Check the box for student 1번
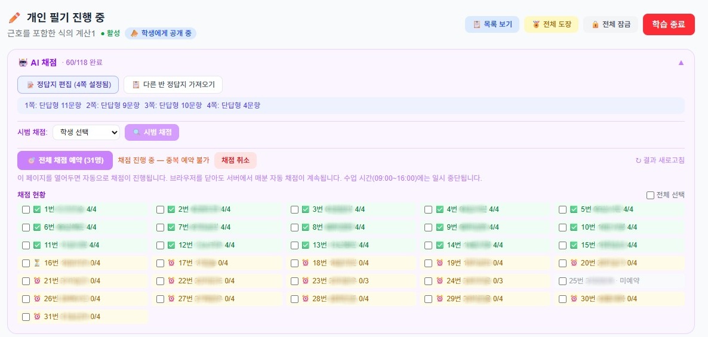The image size is (708, 337). click(x=26, y=209)
